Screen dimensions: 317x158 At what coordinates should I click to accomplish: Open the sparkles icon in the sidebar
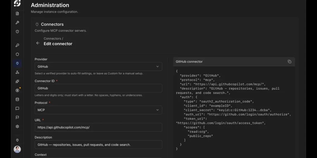[x=18, y=81]
